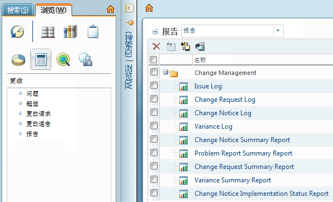The height and width of the screenshot is (202, 333).
Task: Open the Change Notice Summary Report
Action: [242, 140]
